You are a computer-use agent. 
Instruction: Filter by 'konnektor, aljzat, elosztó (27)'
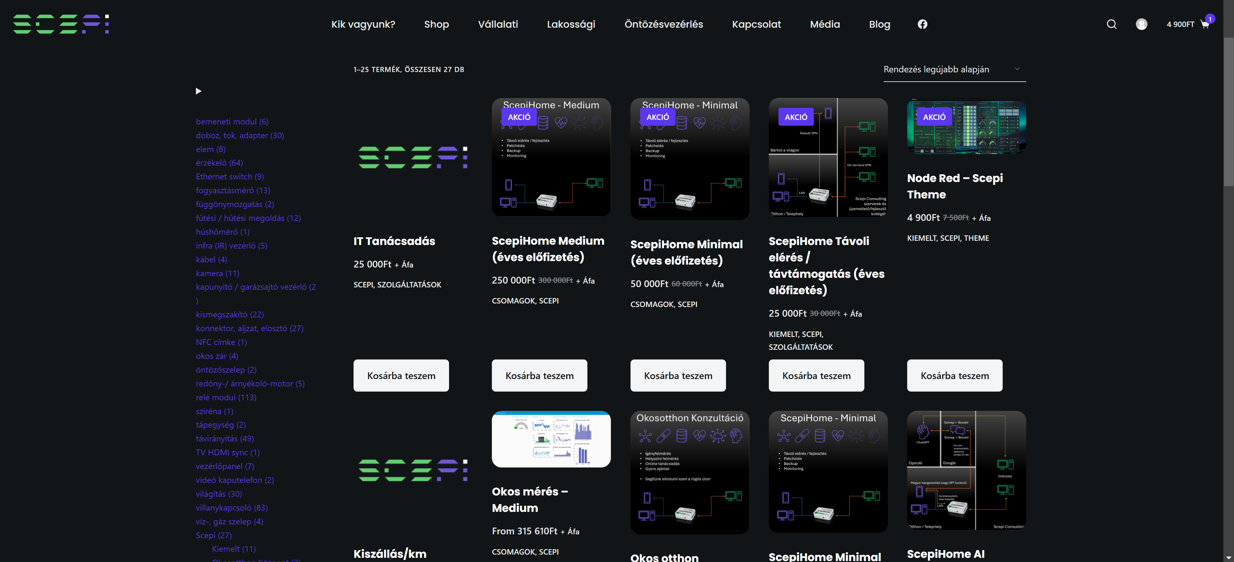[x=250, y=328]
